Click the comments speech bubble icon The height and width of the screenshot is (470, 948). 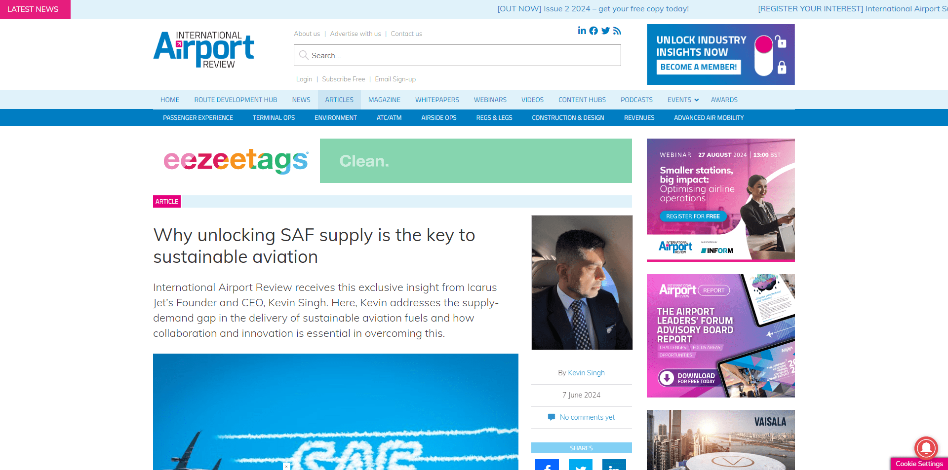tap(552, 417)
